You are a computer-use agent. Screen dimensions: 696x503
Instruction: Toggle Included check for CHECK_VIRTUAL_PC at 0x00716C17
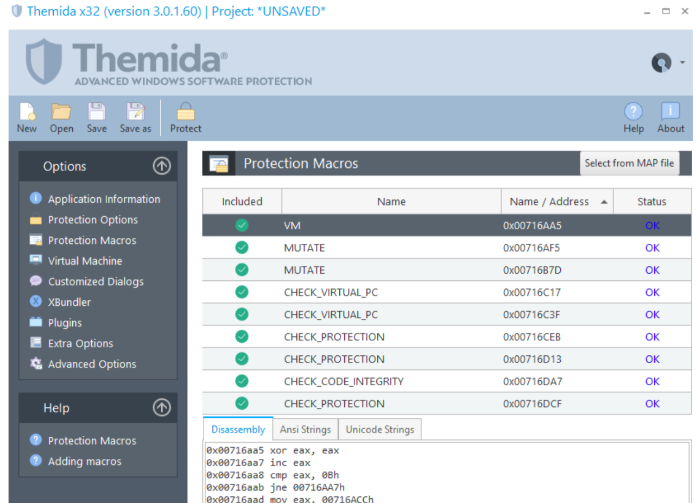point(242,292)
